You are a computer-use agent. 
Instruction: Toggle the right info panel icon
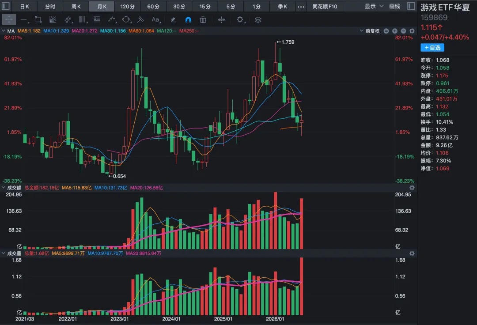click(411, 6)
